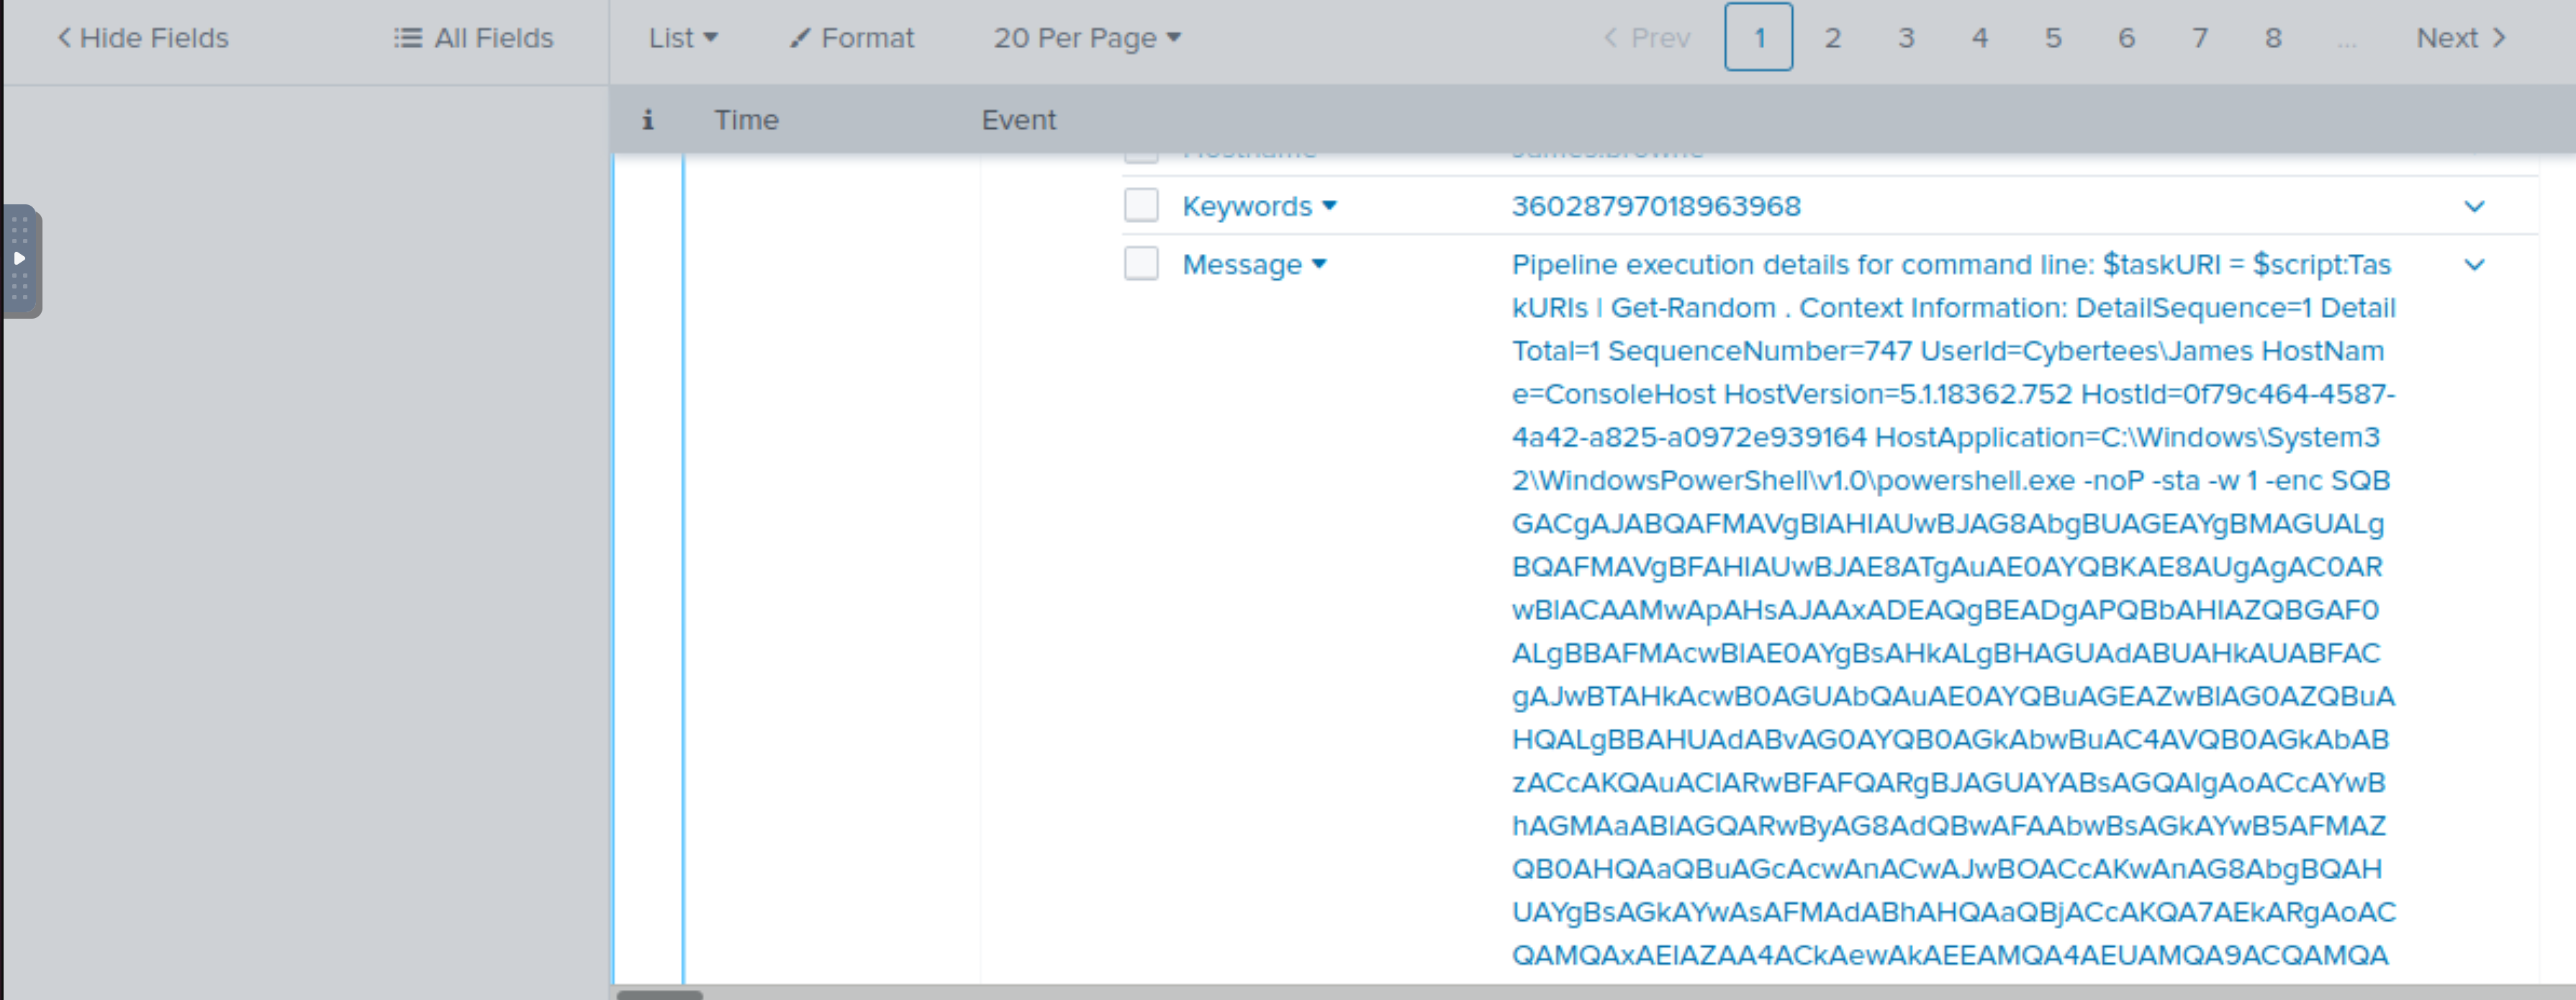
Task: Click the info 'i' column icon
Action: [x=648, y=120]
